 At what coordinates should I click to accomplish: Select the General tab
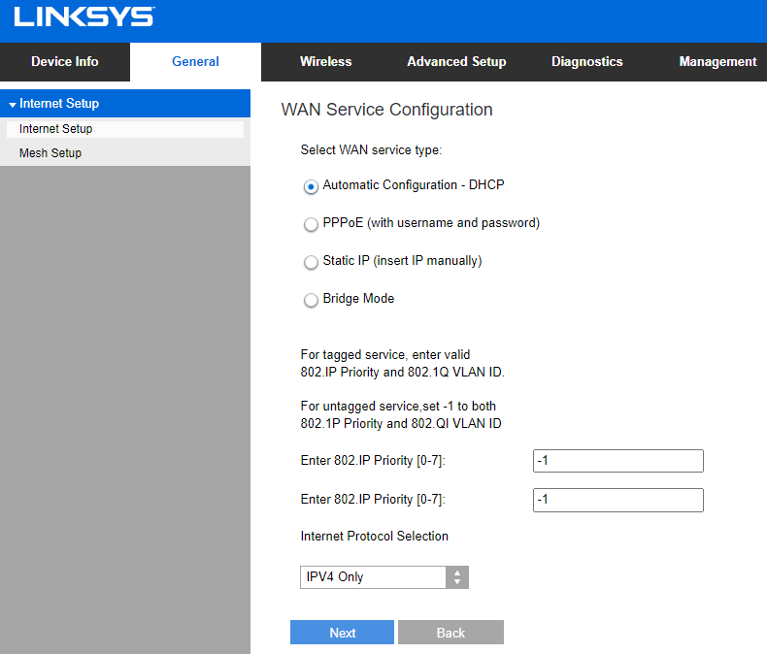click(195, 61)
